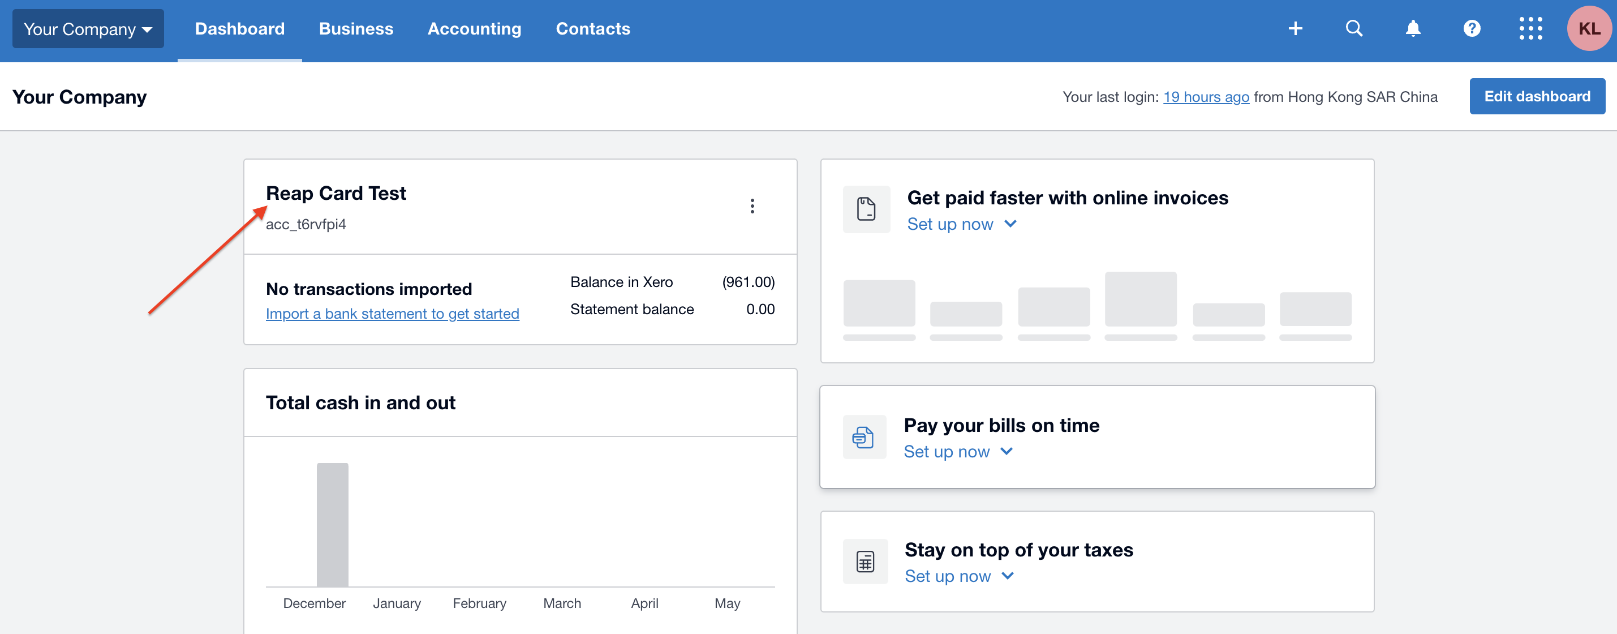Open Reap Card Test three-dot menu
The width and height of the screenshot is (1617, 634).
pos(752,206)
